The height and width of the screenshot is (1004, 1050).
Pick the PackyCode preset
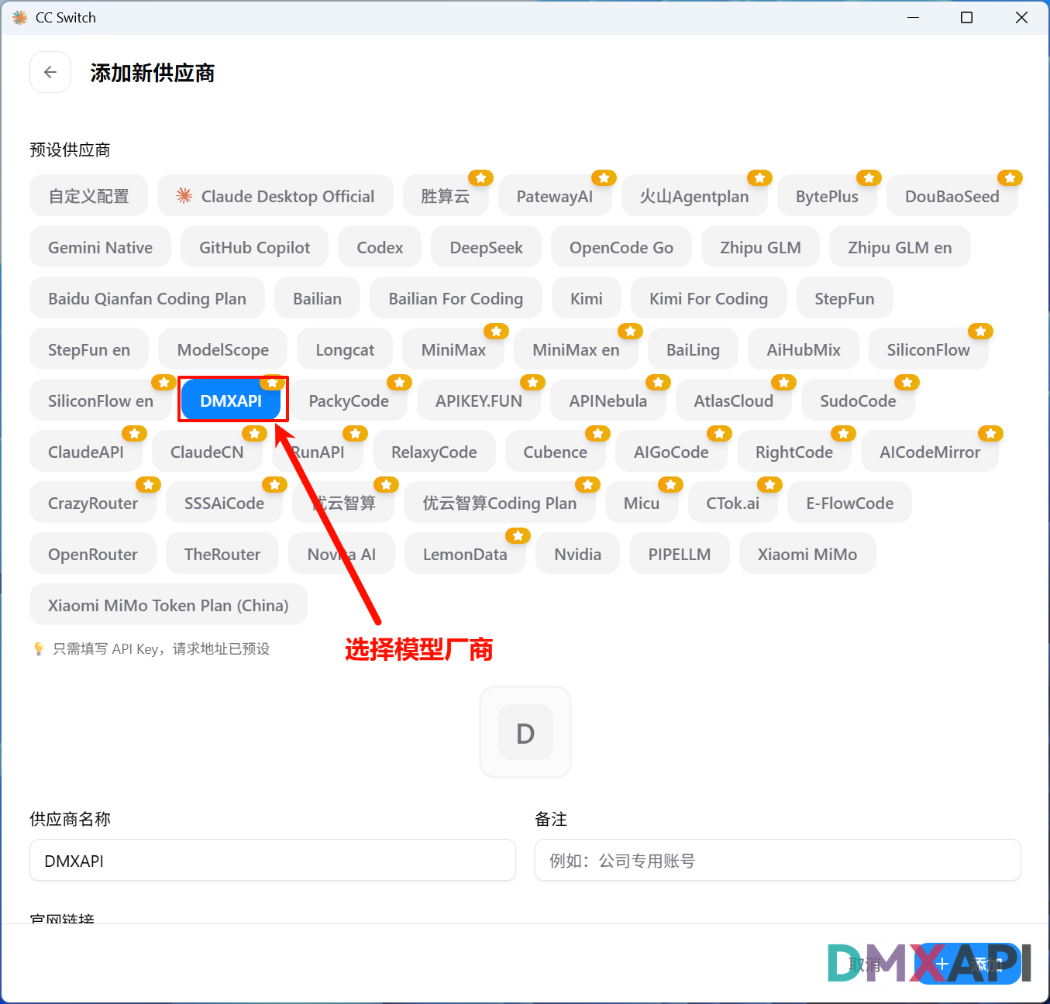tap(349, 401)
